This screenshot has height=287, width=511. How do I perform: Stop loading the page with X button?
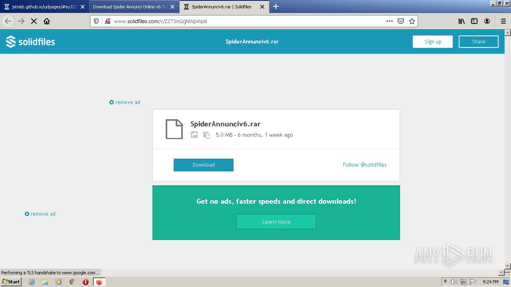(x=34, y=21)
